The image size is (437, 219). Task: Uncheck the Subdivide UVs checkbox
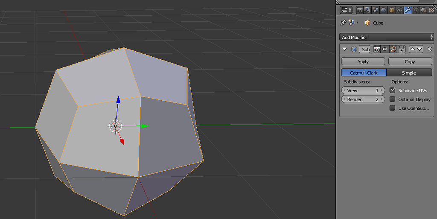(393, 90)
